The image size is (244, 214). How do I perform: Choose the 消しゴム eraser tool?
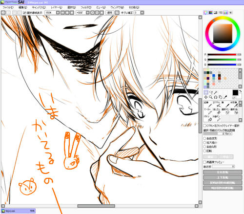point(217,111)
